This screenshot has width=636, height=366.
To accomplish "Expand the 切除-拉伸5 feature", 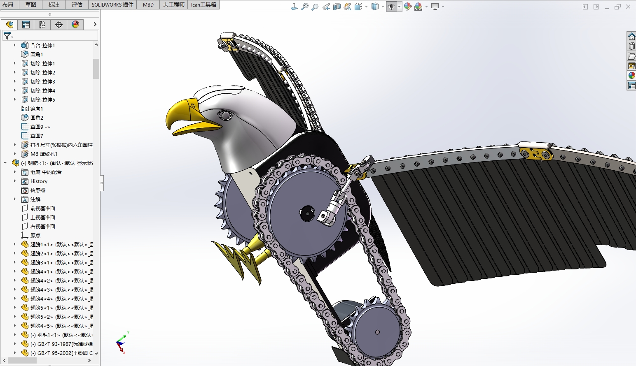I will (15, 100).
